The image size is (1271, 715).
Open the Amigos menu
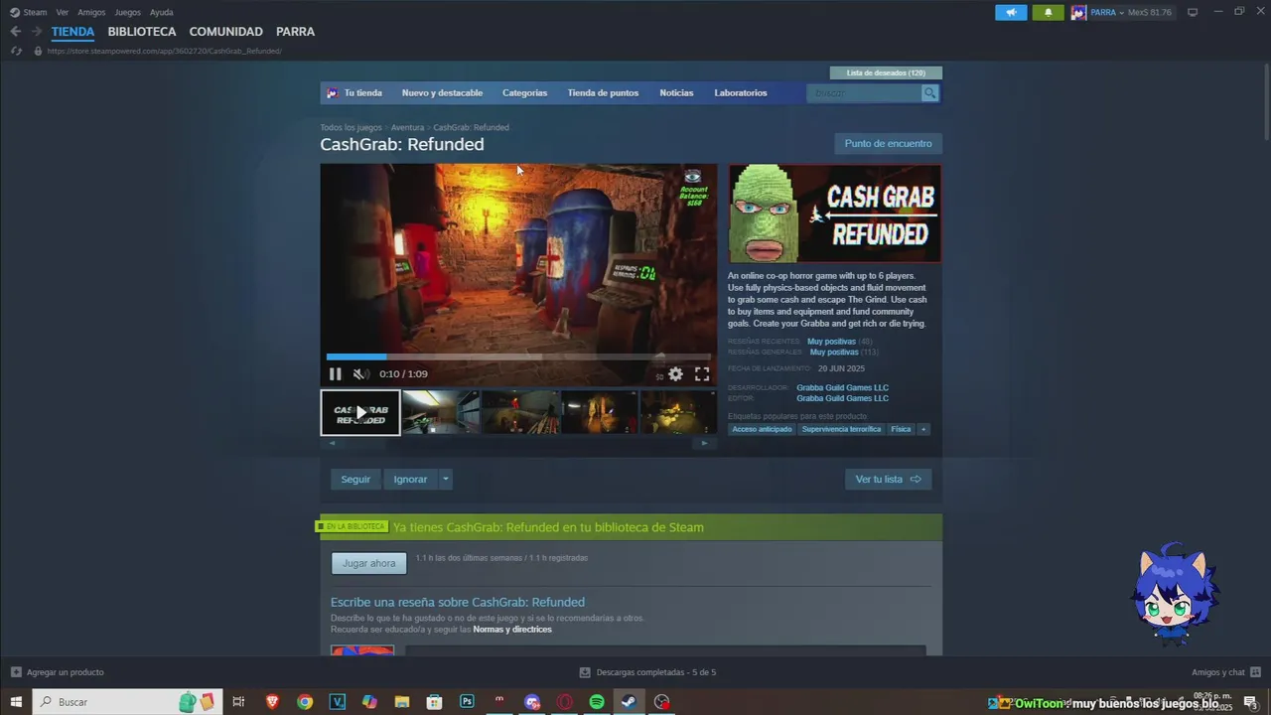coord(91,12)
